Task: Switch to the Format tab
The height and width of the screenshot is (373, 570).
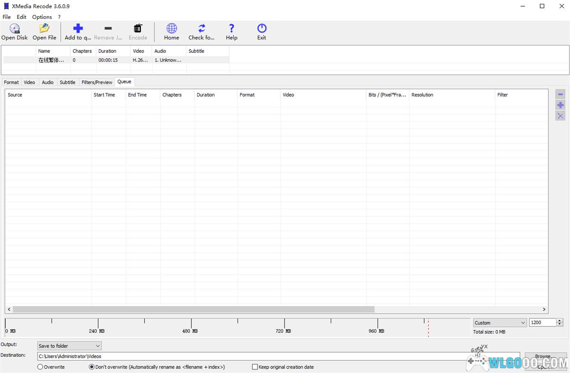Action: click(x=11, y=82)
